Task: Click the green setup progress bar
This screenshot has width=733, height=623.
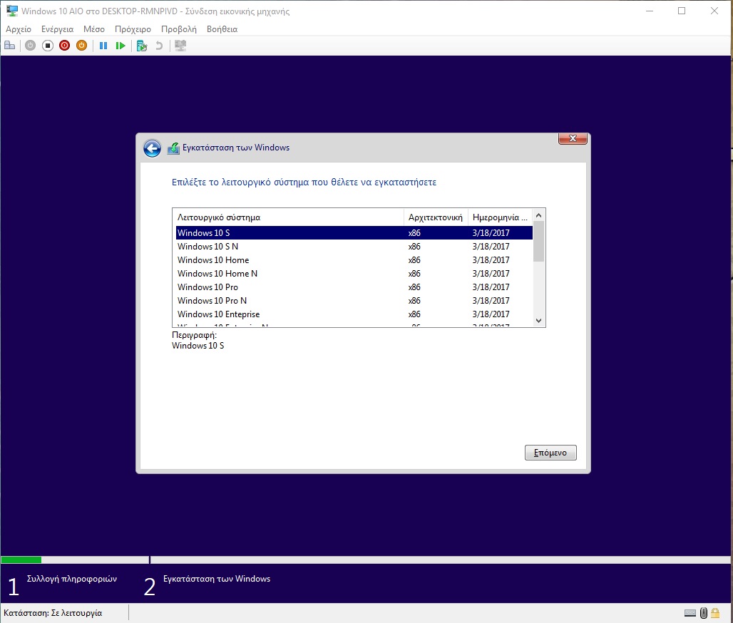Action: pyautogui.click(x=21, y=560)
